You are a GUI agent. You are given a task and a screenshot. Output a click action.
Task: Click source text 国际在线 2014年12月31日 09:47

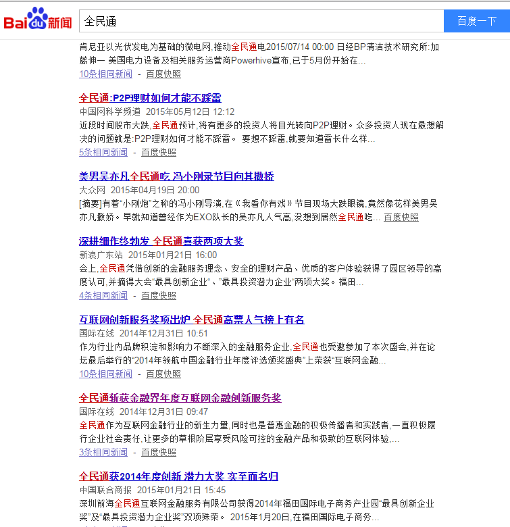pos(143,411)
